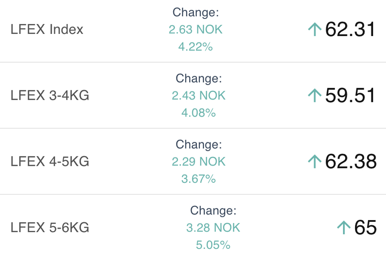The width and height of the screenshot is (386, 257).
Task: Click the 4.08% change percentage
Action: point(199,113)
